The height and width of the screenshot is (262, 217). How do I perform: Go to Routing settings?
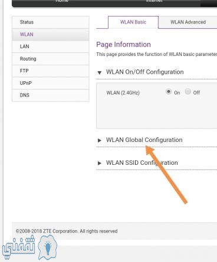click(51, 59)
